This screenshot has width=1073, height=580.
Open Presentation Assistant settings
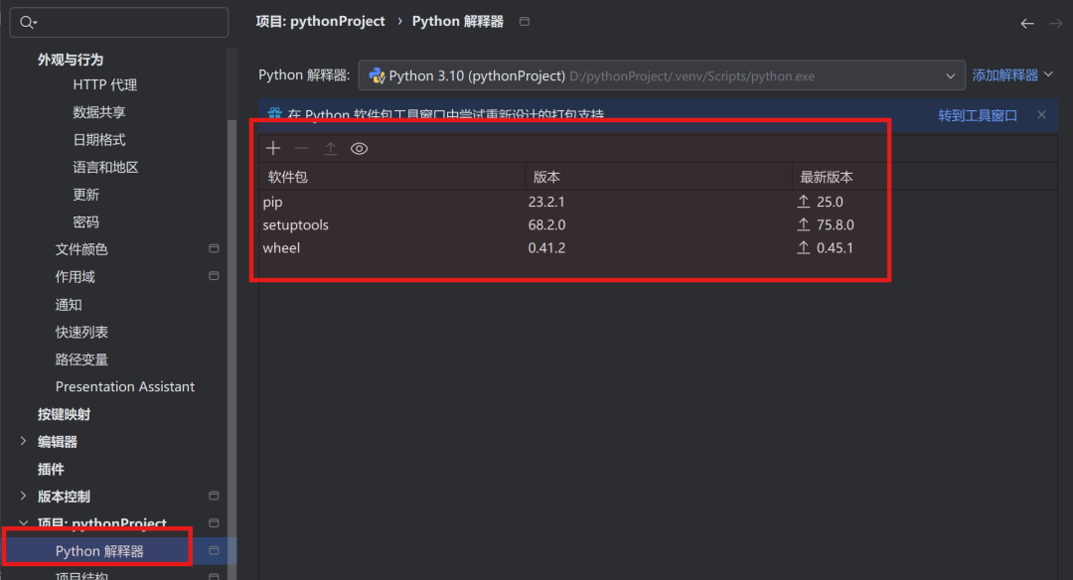click(x=124, y=386)
